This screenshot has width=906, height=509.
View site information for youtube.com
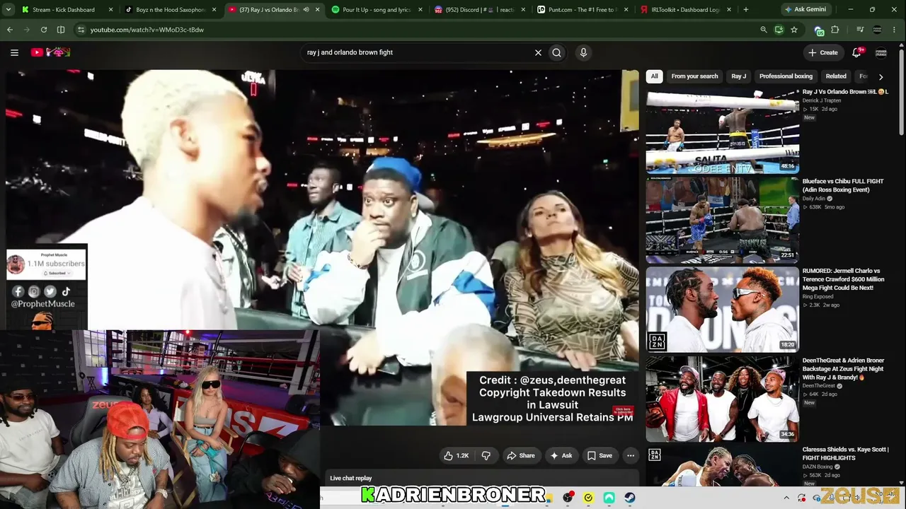click(81, 30)
